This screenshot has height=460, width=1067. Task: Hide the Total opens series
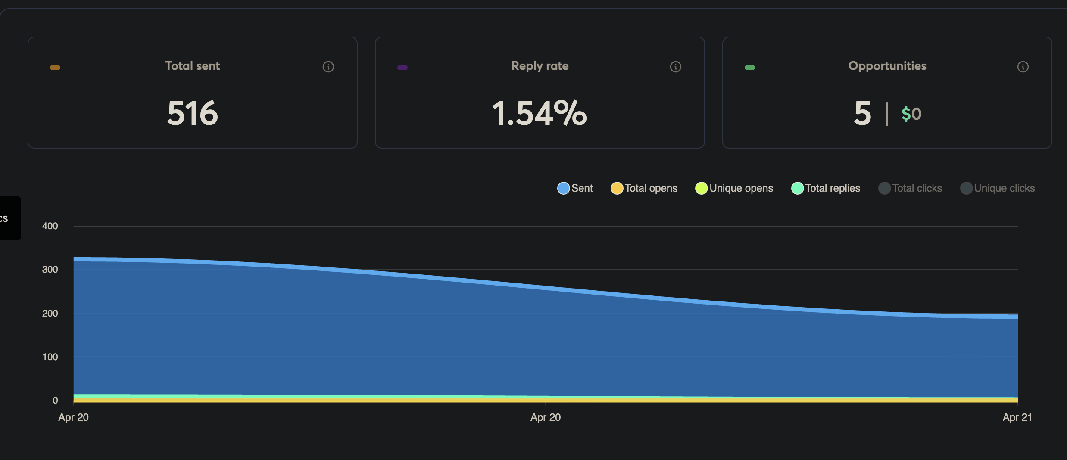coord(644,188)
